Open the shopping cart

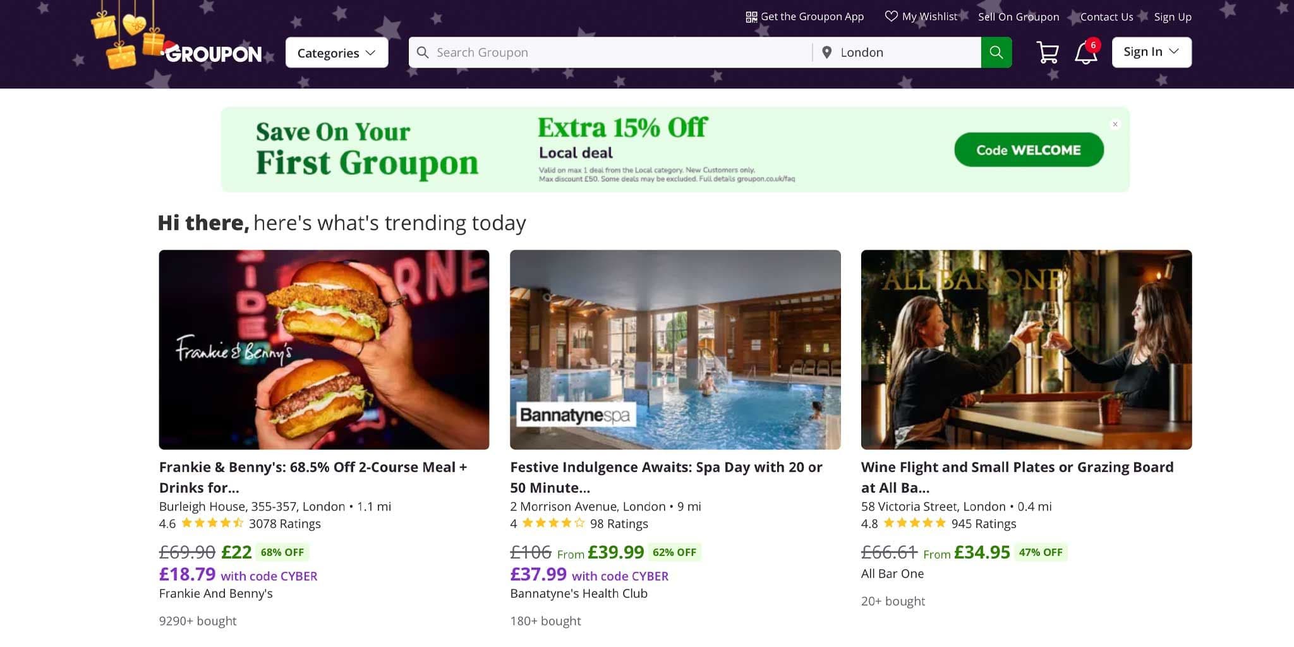pos(1047,52)
